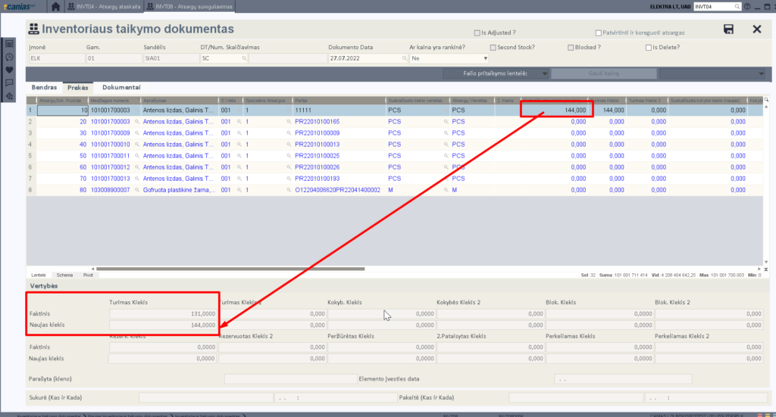776x417 pixels.
Task: Click lookup magnifier in DT/Num. SC field
Action: 243,58
